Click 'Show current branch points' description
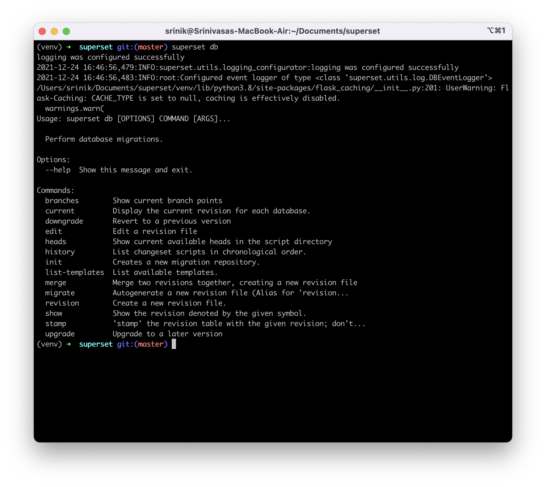546x487 pixels. (x=168, y=201)
